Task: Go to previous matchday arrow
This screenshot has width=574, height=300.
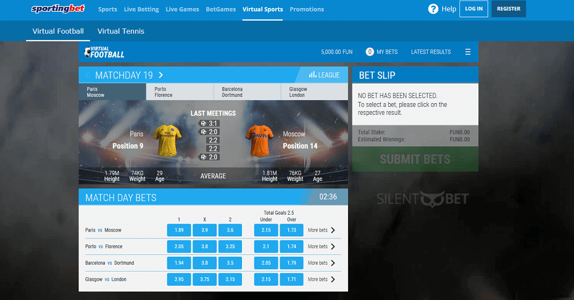Action: click(87, 75)
